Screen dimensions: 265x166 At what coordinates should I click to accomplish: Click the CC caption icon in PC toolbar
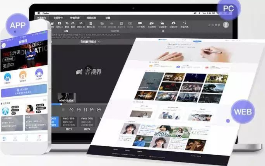pyautogui.click(x=130, y=23)
